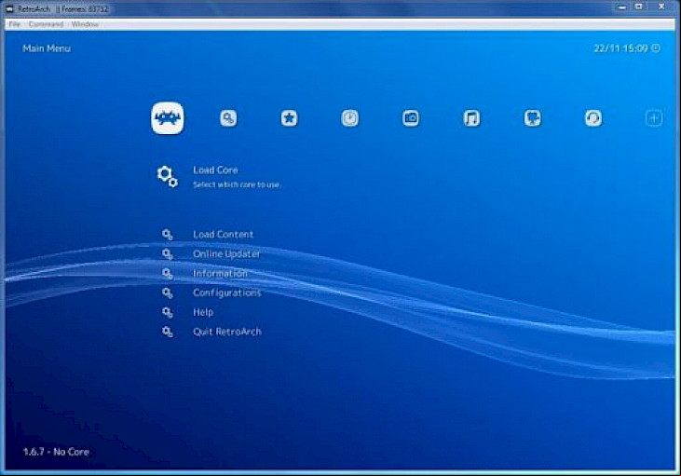Screen dimensions: 681x476
Task: Click the gear icon beside Information
Action: (168, 274)
